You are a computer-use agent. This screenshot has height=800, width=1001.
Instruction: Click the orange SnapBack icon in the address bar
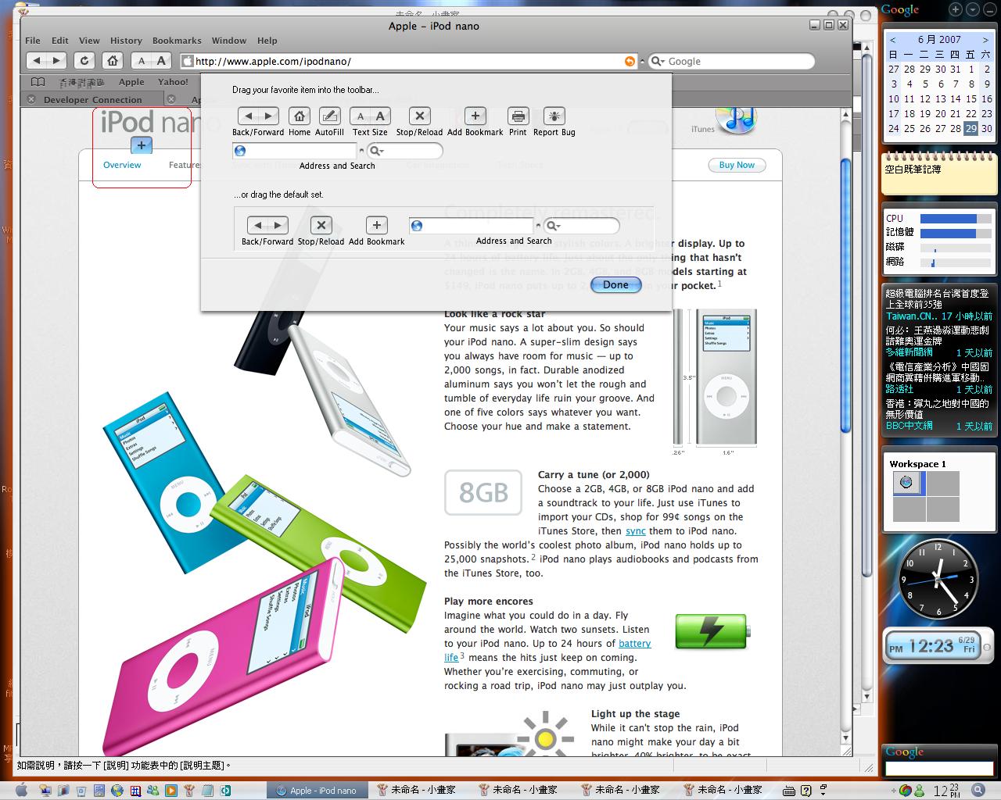630,62
